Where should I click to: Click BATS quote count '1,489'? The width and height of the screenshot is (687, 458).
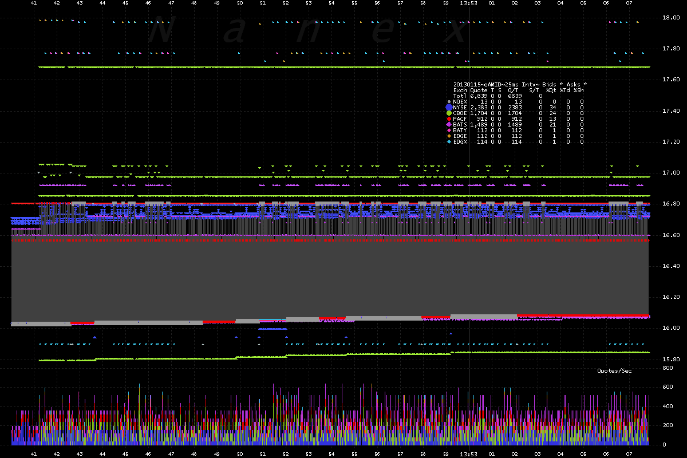pyautogui.click(x=479, y=124)
